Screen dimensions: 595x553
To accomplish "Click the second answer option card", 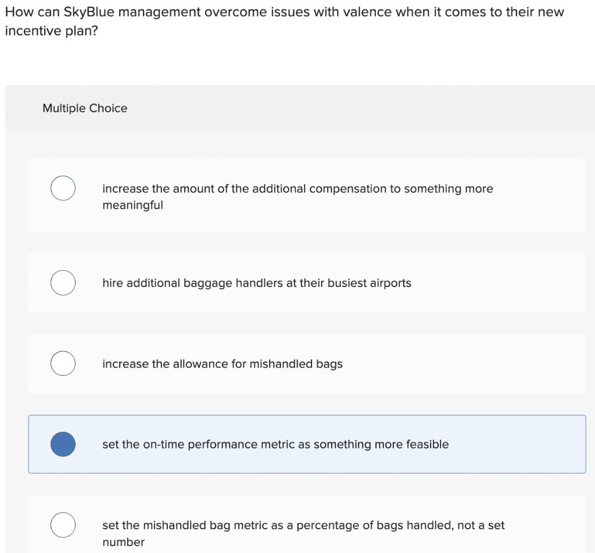I will tap(307, 283).
